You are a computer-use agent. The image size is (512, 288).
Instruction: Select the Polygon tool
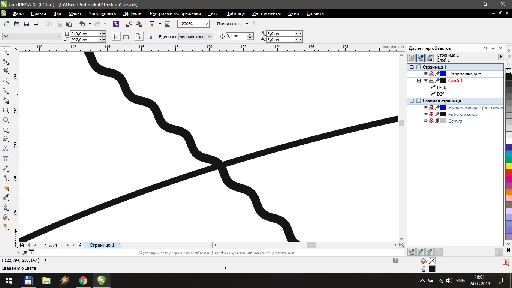click(6, 130)
